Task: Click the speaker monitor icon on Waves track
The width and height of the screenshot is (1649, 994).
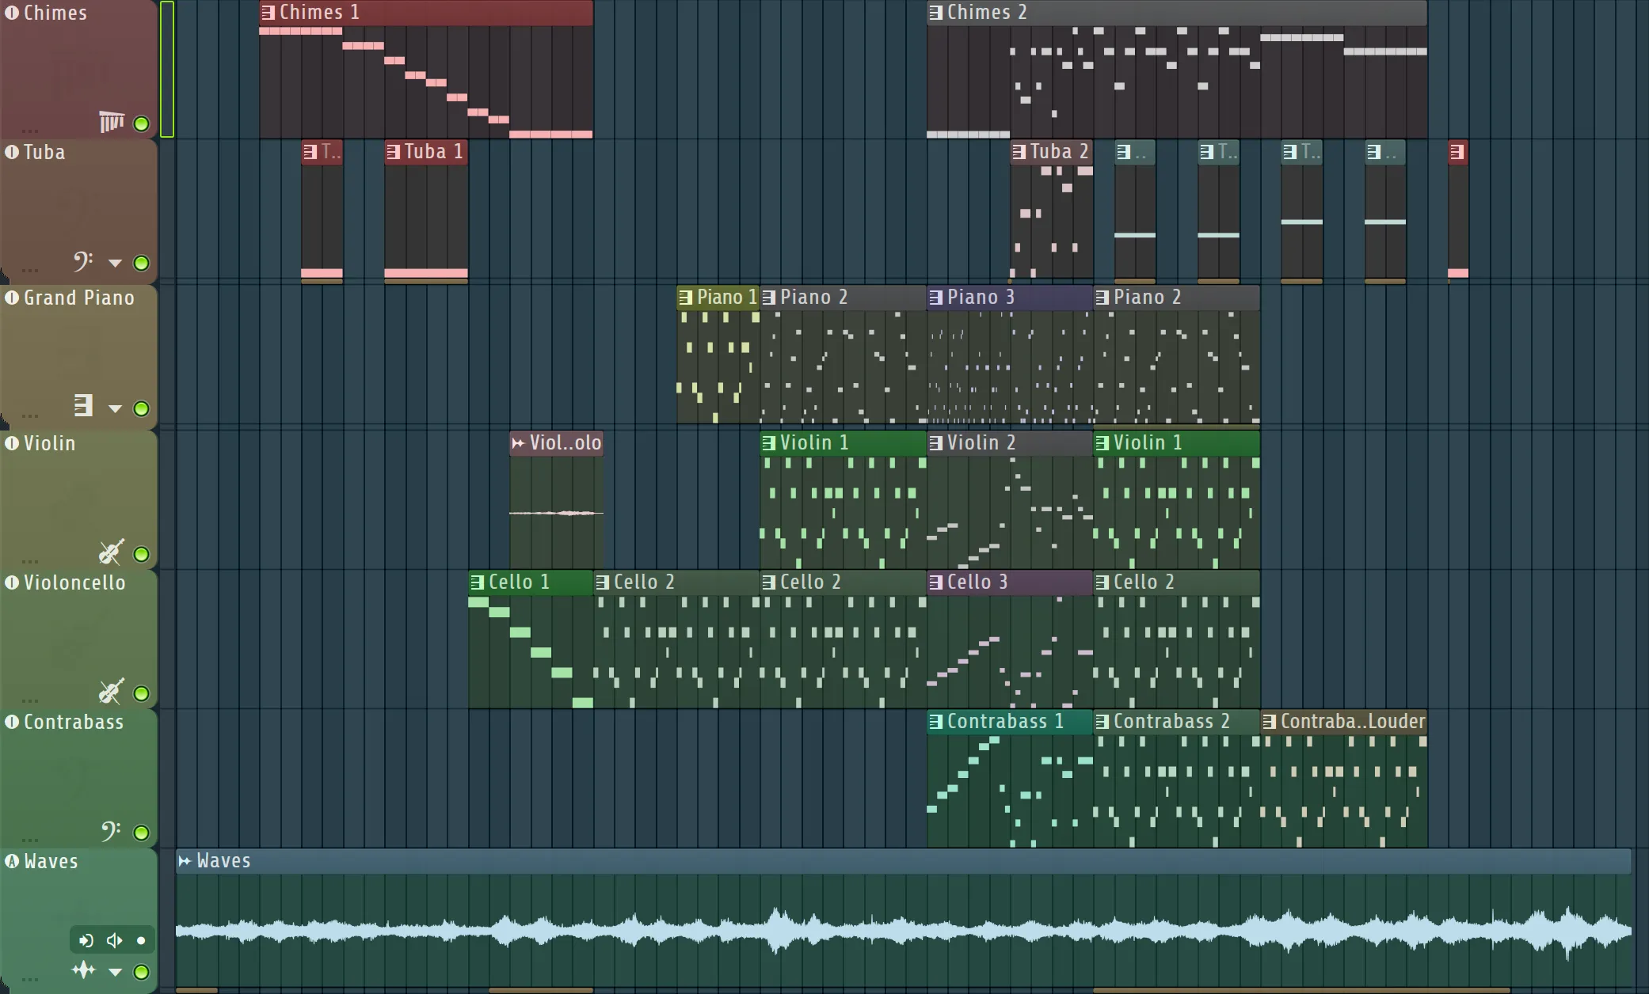Action: click(x=114, y=941)
